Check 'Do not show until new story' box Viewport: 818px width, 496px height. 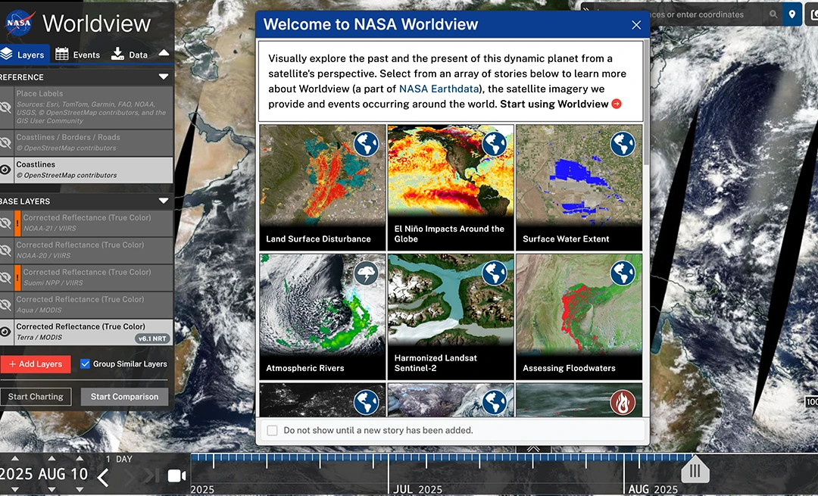tap(273, 430)
